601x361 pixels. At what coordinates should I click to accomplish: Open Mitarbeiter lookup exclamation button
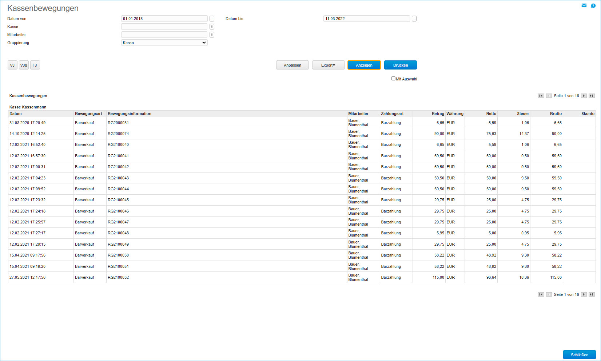(x=212, y=35)
